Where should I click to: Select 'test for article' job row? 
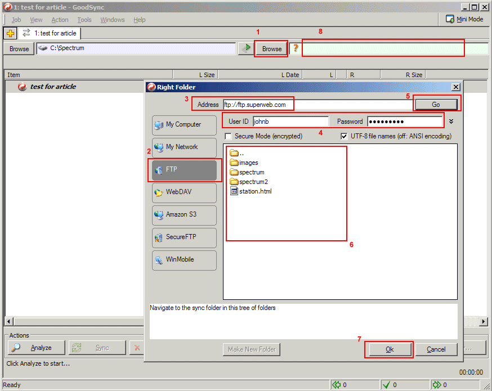(74, 87)
